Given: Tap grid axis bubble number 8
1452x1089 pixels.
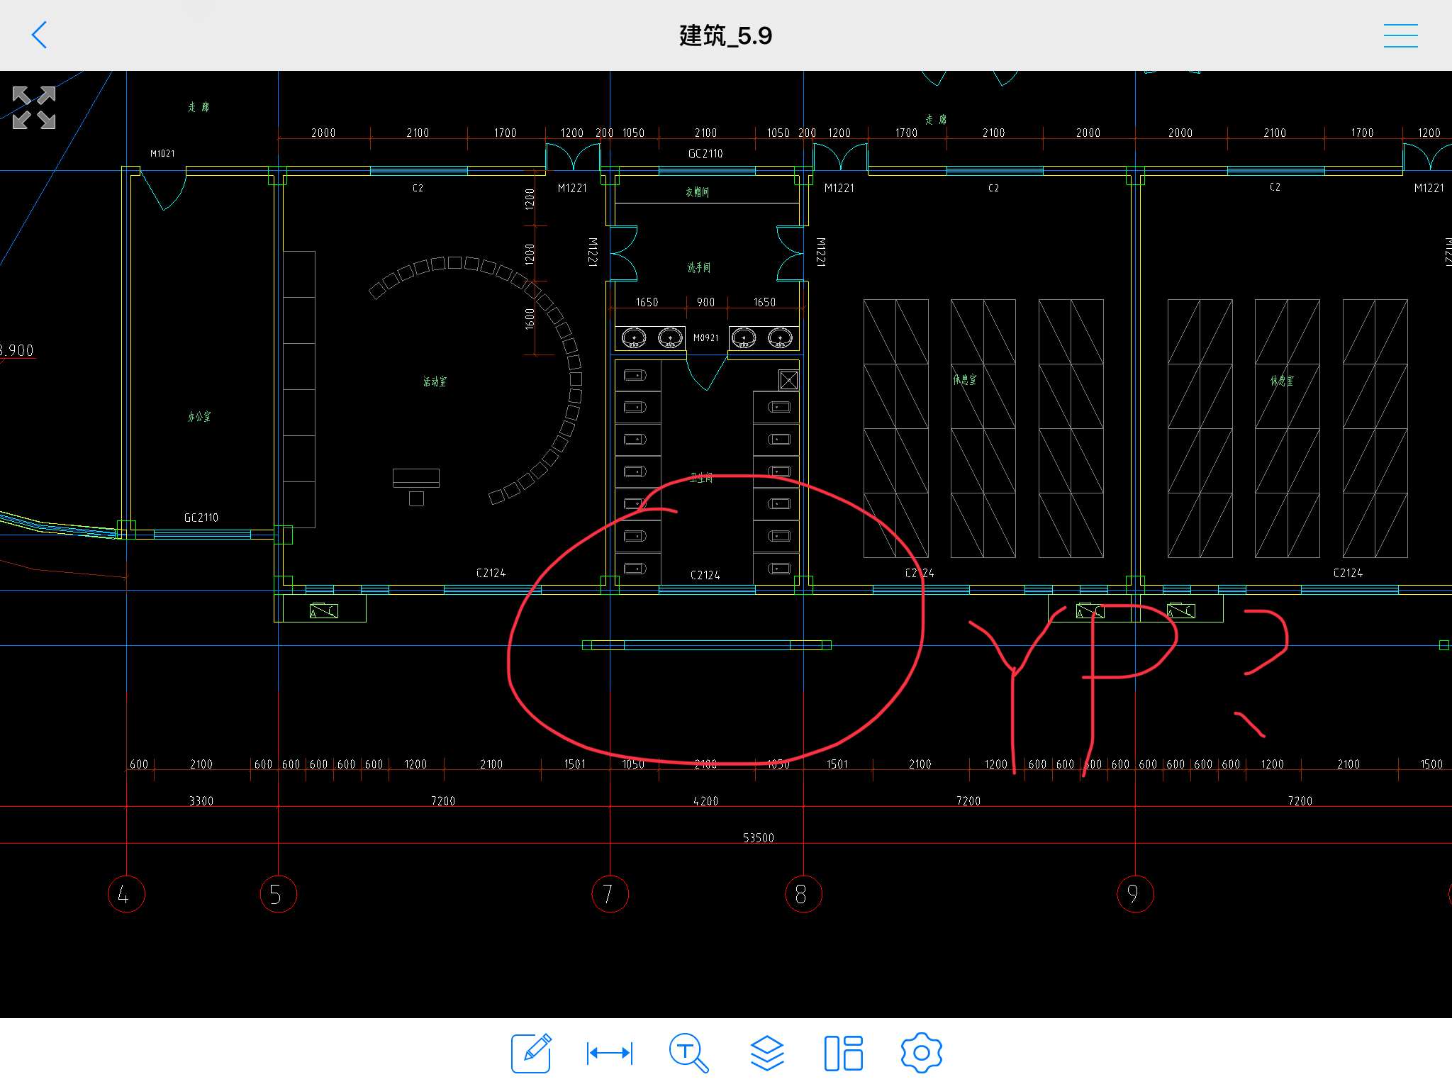Looking at the screenshot, I should [x=803, y=894].
